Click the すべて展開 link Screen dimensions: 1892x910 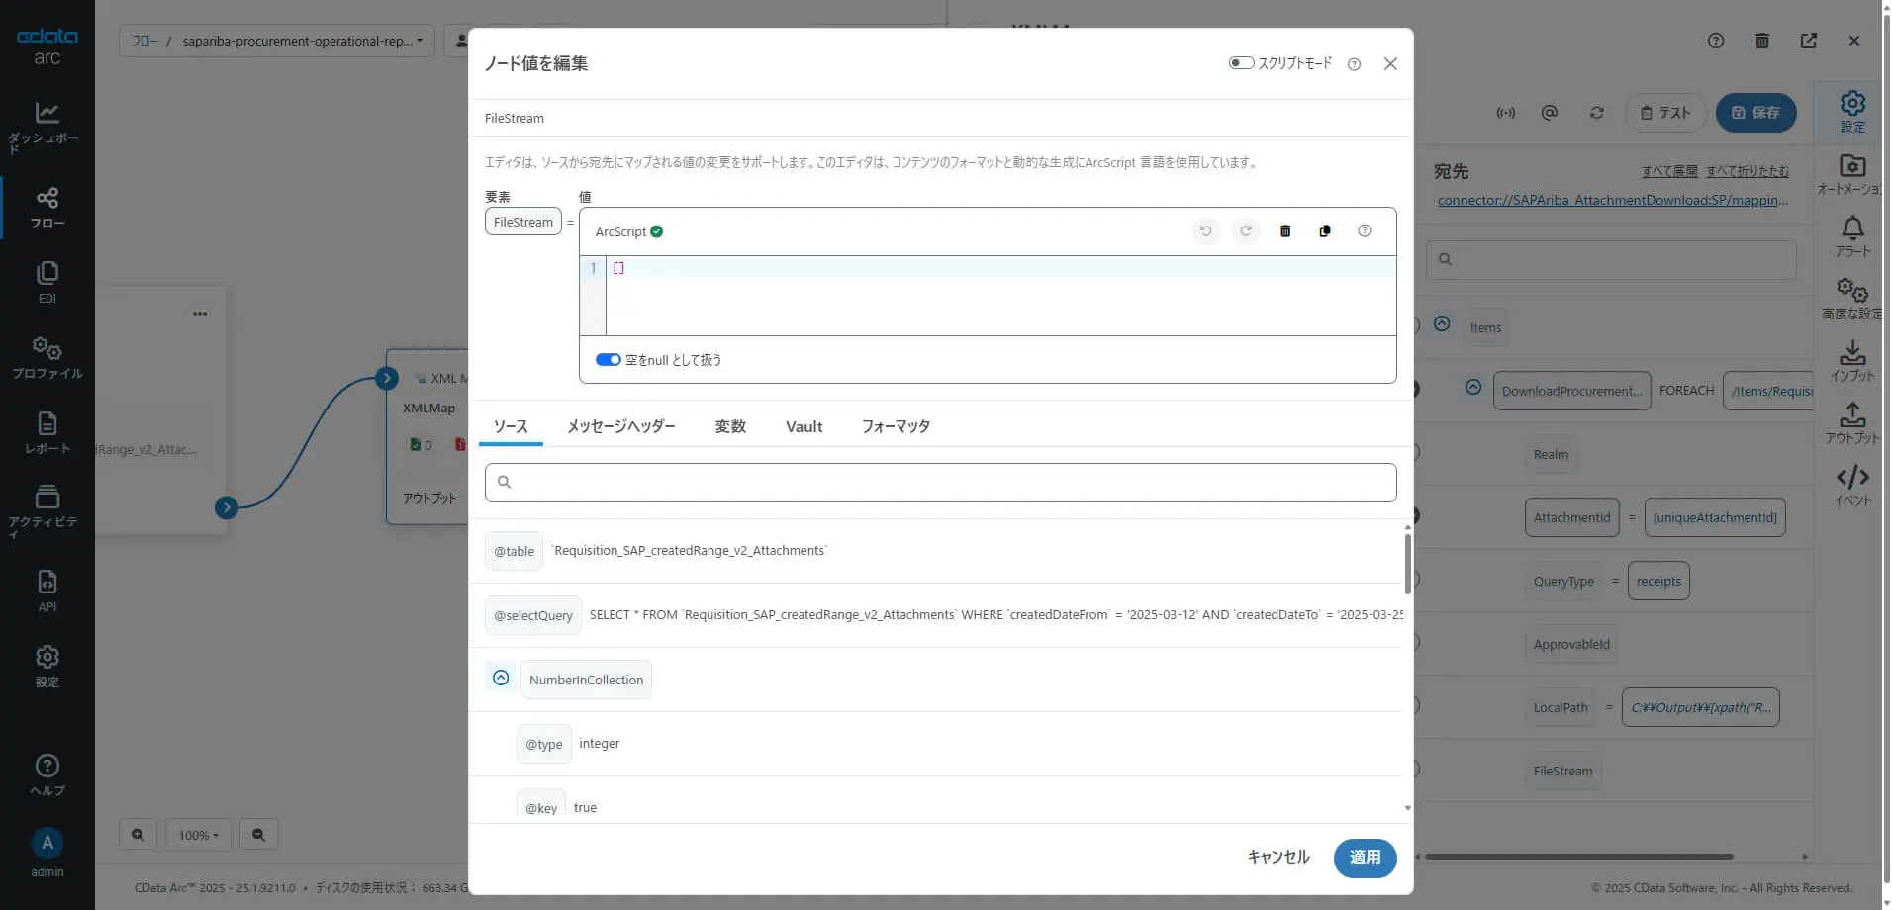(x=1669, y=171)
